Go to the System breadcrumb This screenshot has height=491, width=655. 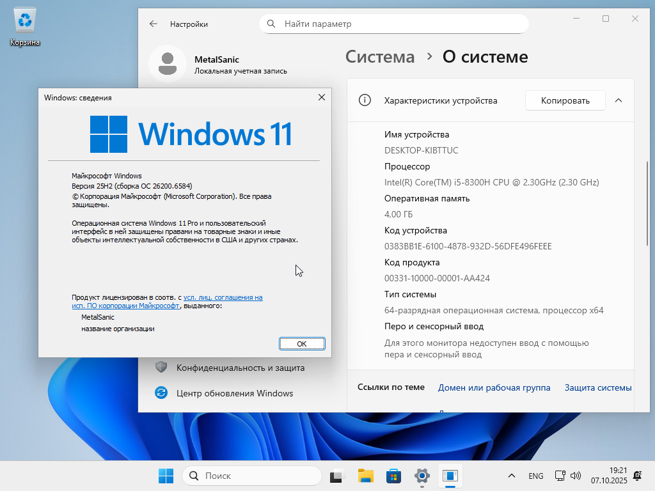380,57
